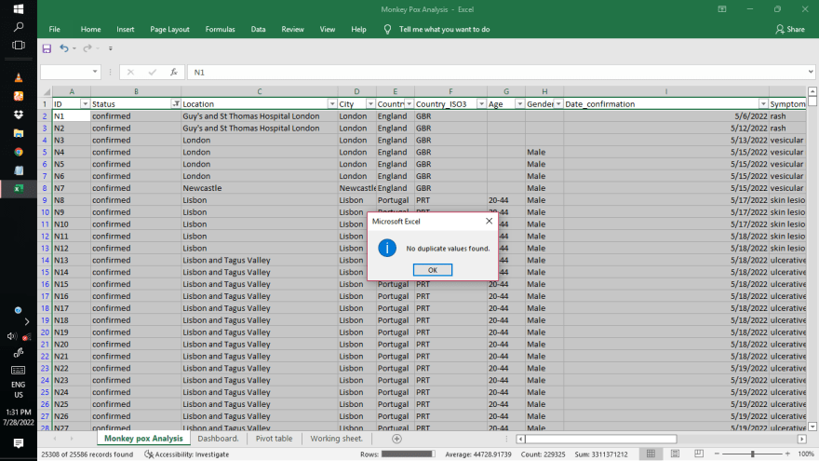Switch to Normal view icon
819x461 pixels.
(x=651, y=454)
